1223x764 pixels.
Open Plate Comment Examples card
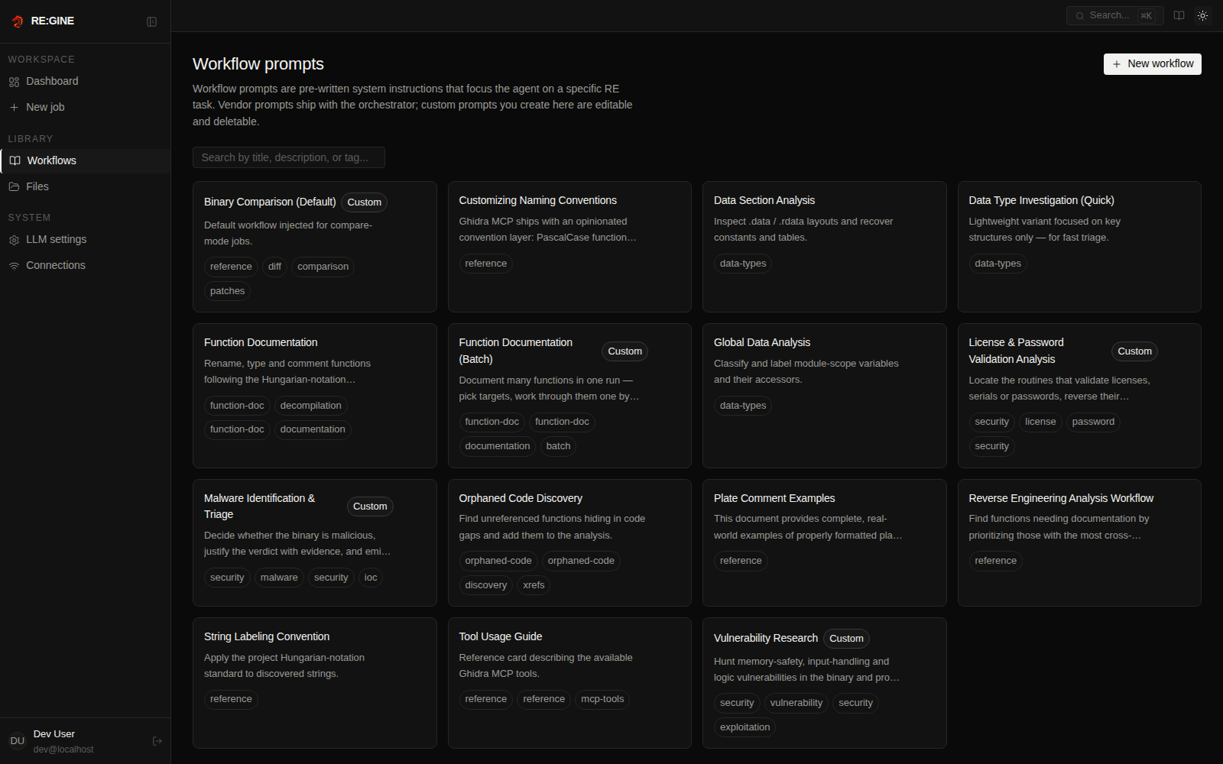pos(824,542)
